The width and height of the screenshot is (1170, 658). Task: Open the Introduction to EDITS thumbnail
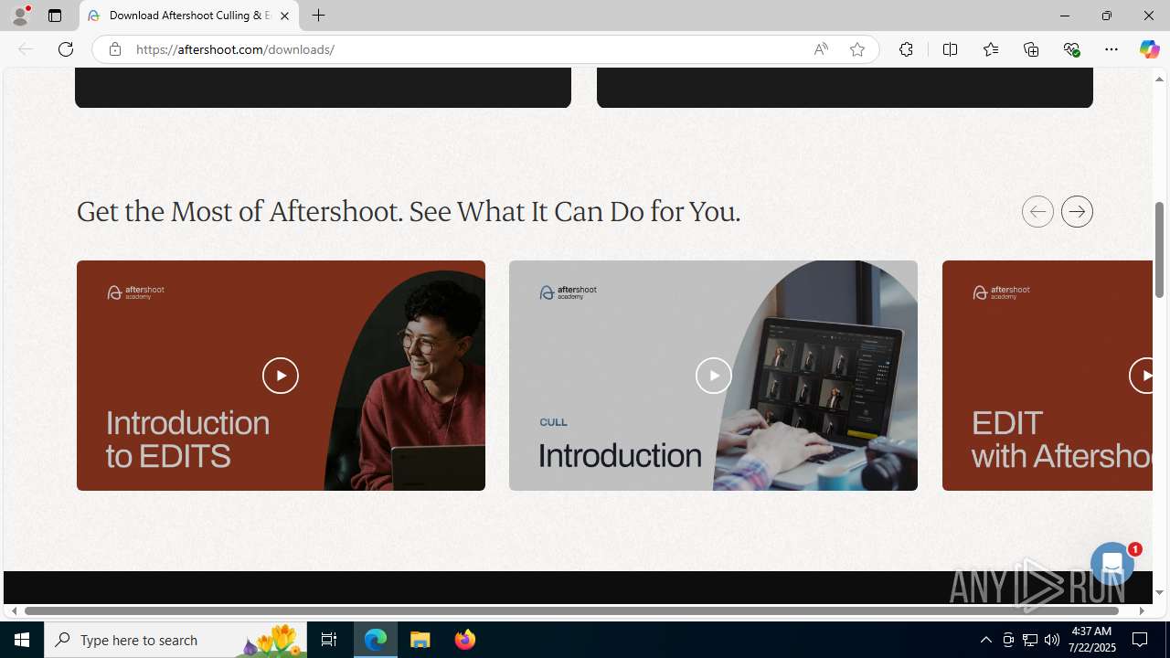pos(281,376)
